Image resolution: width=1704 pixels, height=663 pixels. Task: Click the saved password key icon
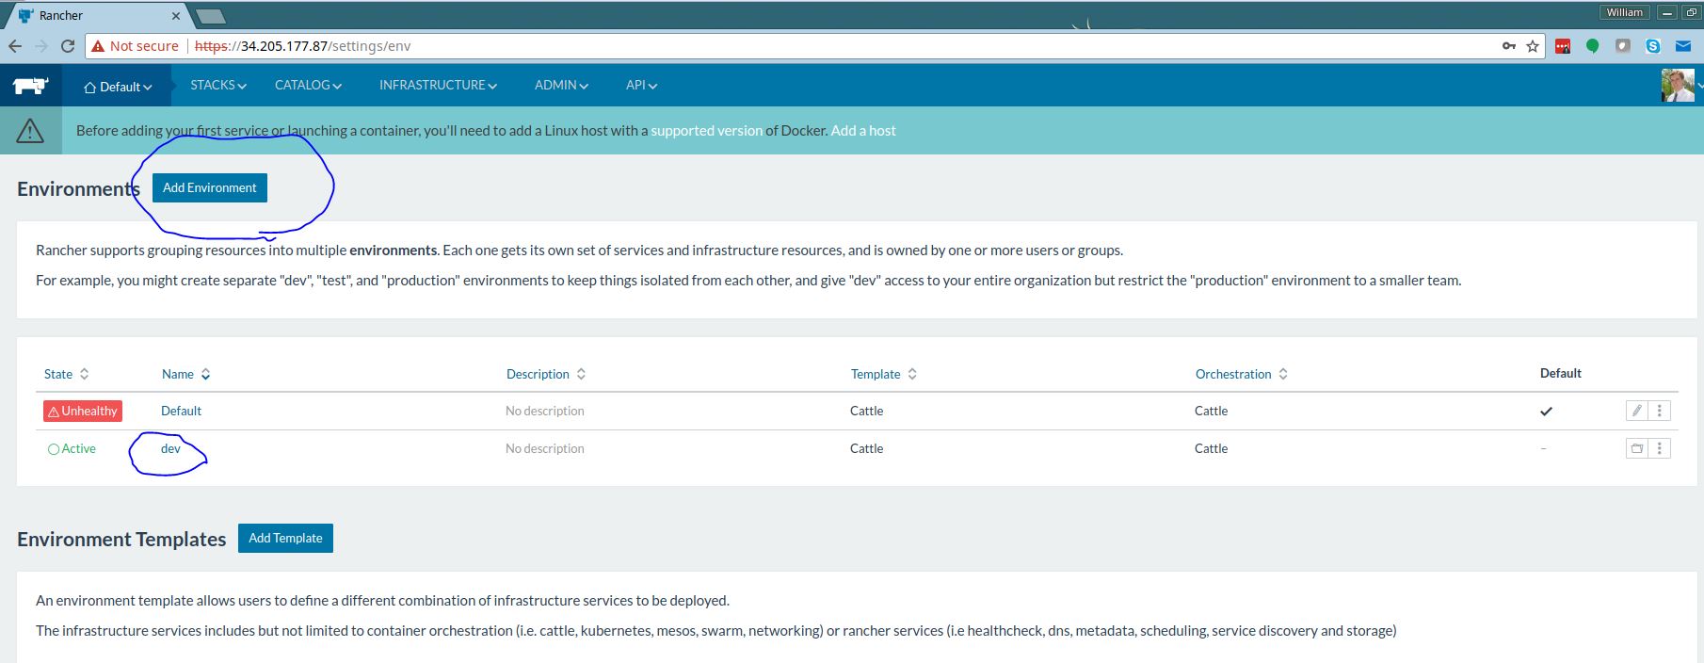point(1509,45)
